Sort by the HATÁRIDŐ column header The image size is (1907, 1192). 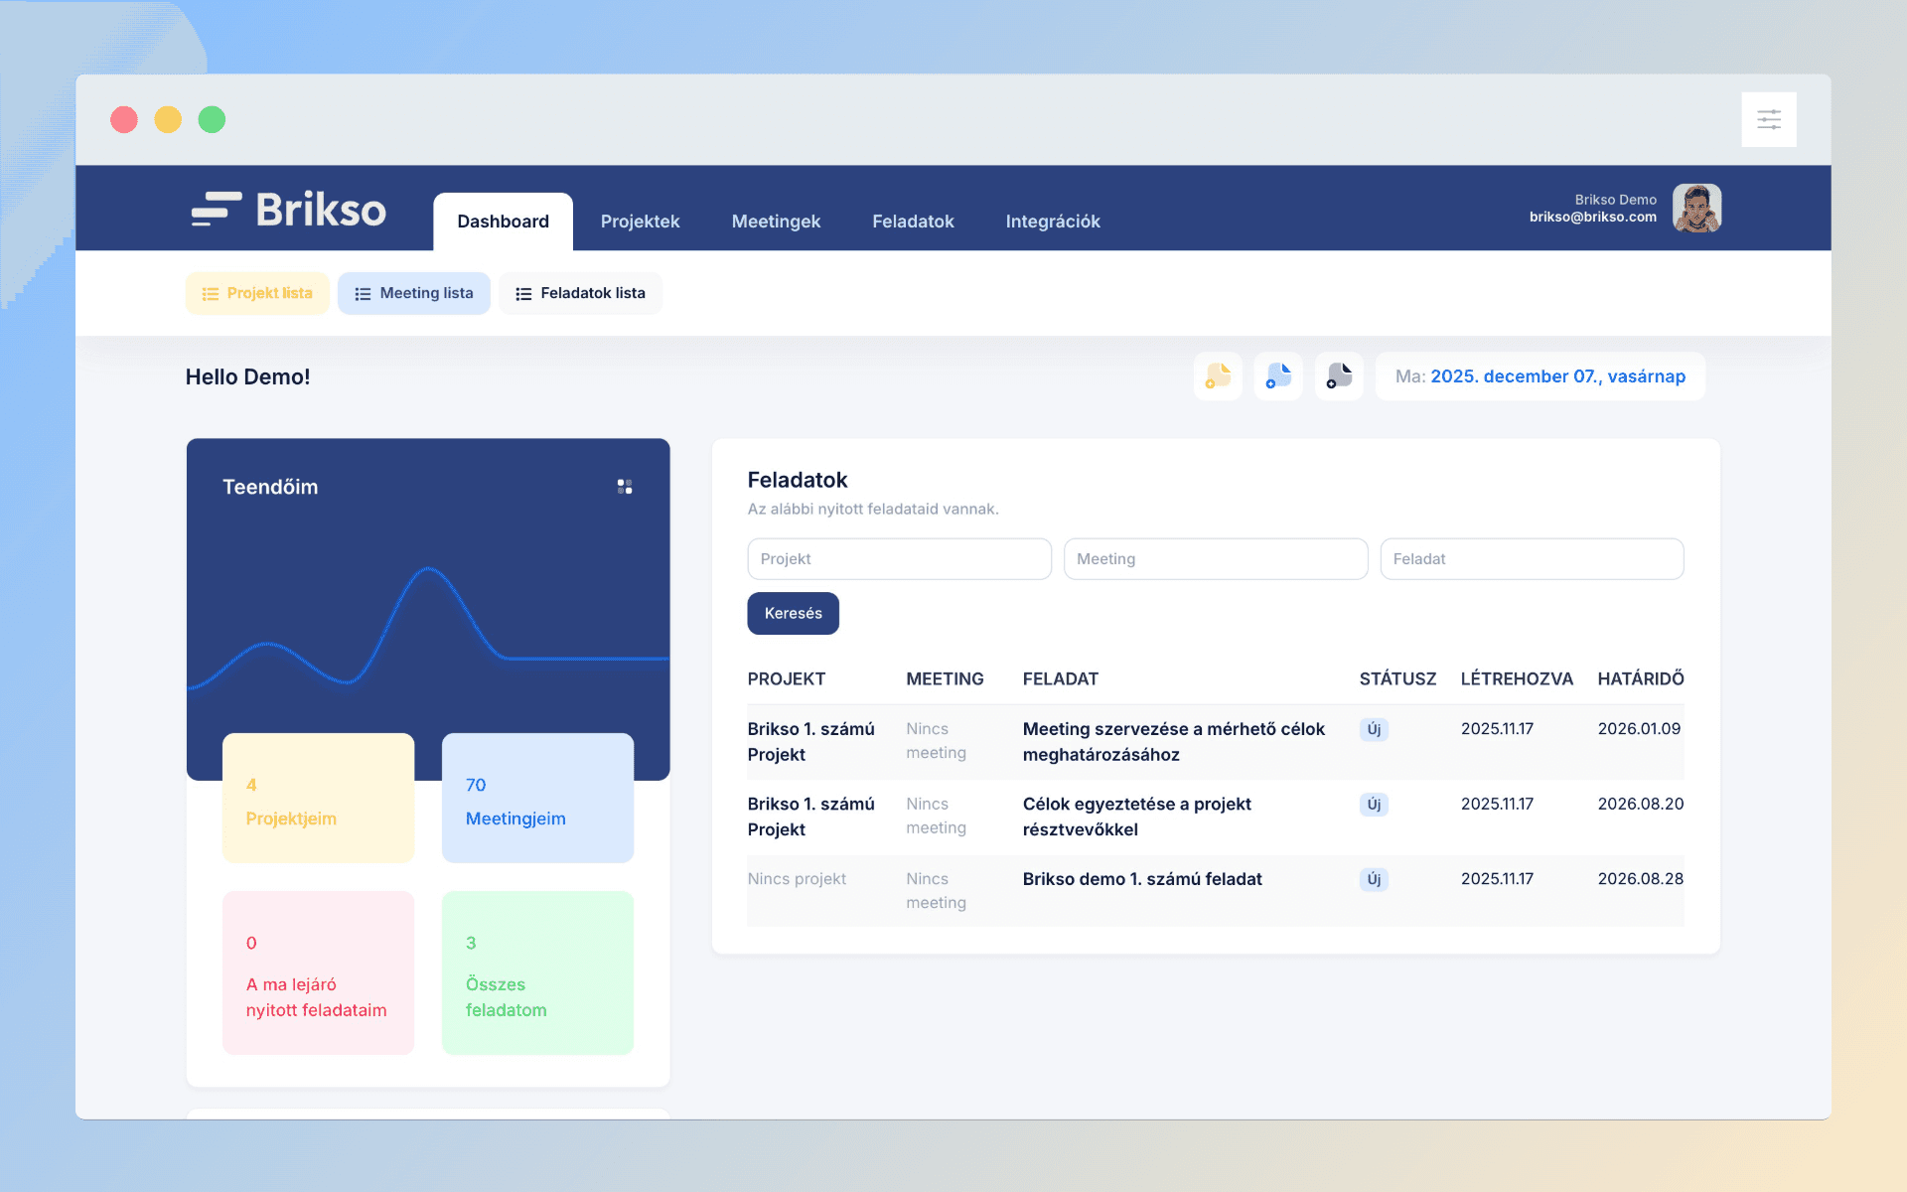[x=1640, y=679]
